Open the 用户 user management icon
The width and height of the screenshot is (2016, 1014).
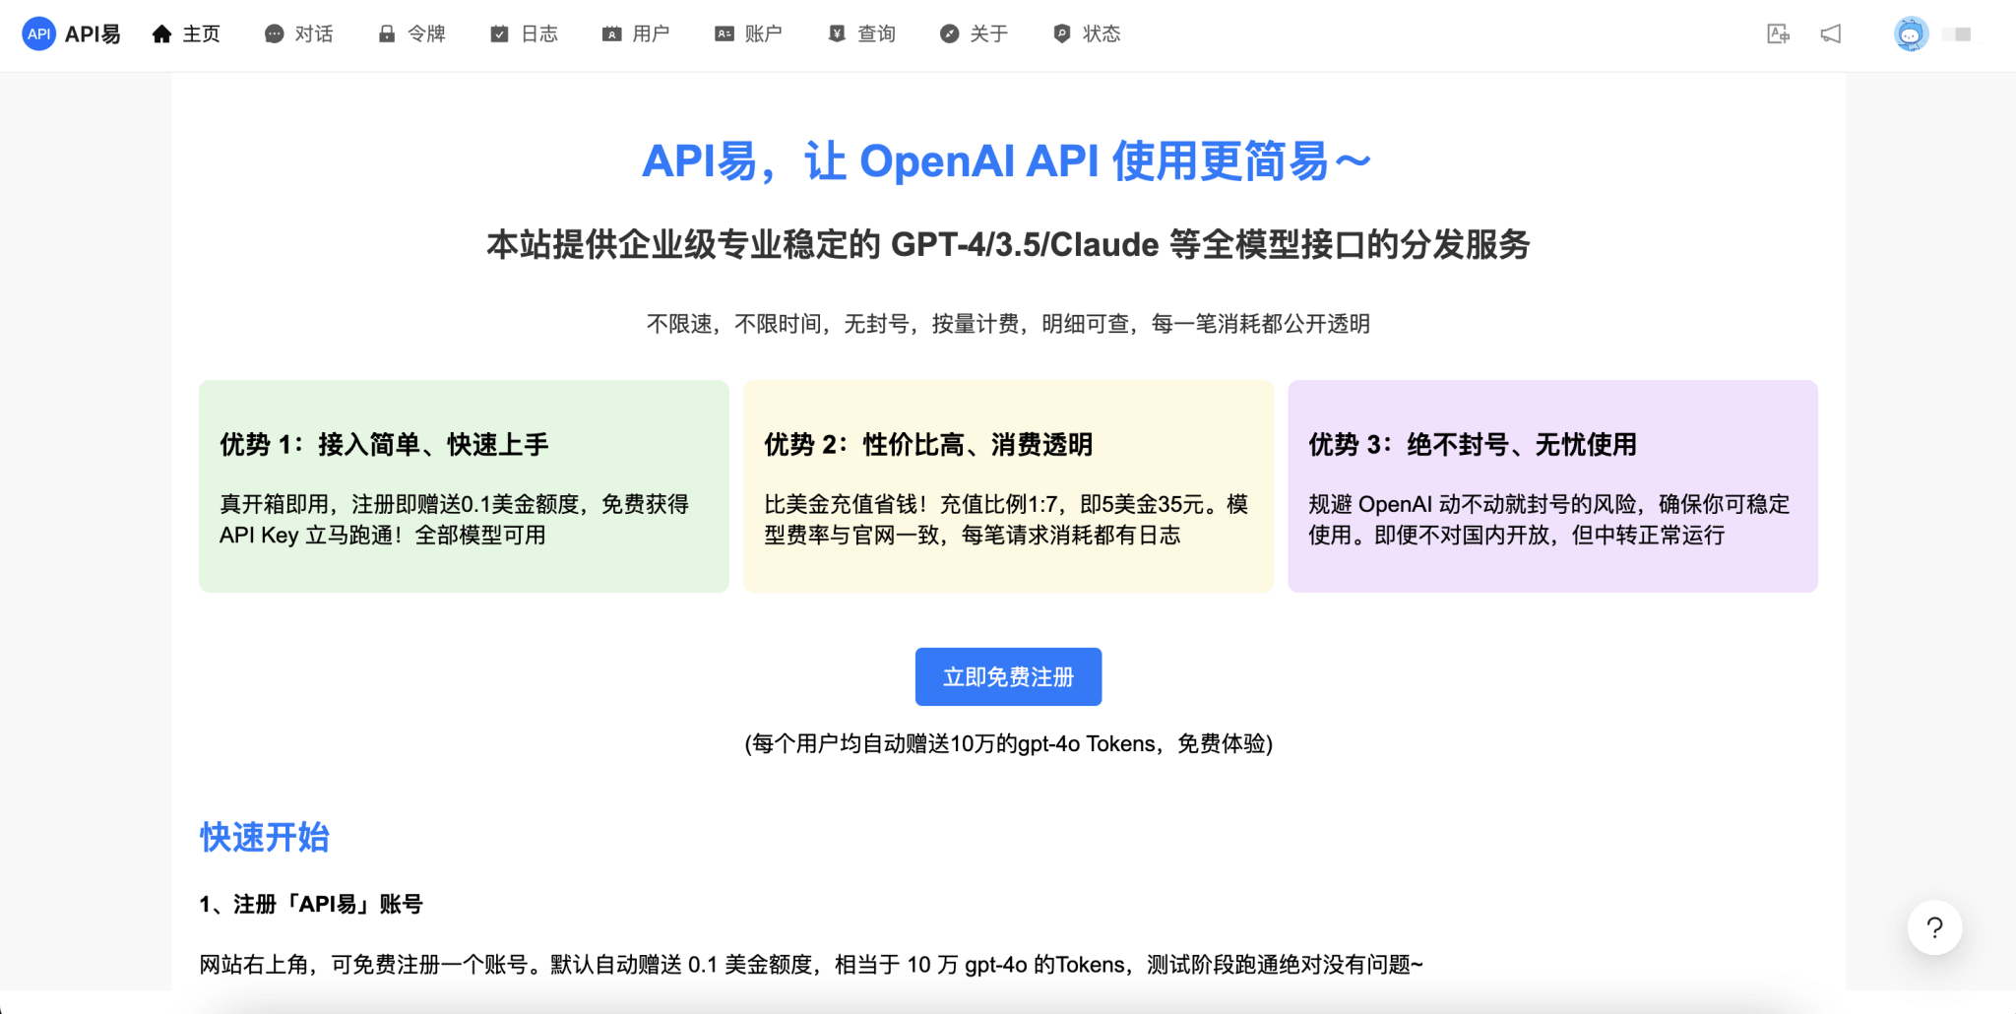pyautogui.click(x=610, y=32)
